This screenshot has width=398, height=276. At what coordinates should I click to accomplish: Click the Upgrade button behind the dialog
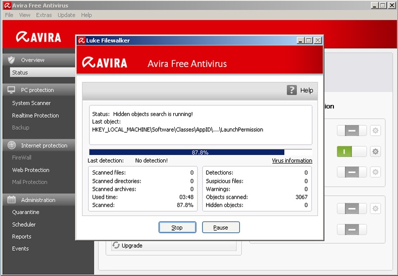(174, 245)
